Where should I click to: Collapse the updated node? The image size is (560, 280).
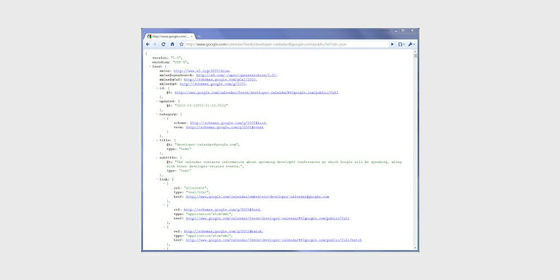tap(157, 101)
